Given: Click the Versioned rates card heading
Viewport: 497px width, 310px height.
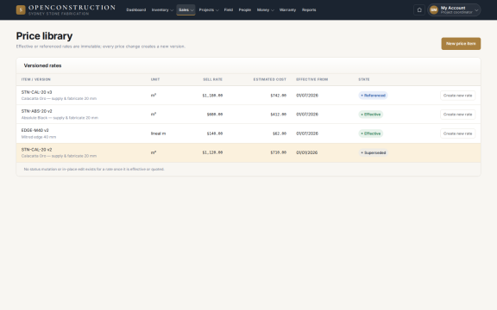Looking at the screenshot, I should [x=42, y=65].
